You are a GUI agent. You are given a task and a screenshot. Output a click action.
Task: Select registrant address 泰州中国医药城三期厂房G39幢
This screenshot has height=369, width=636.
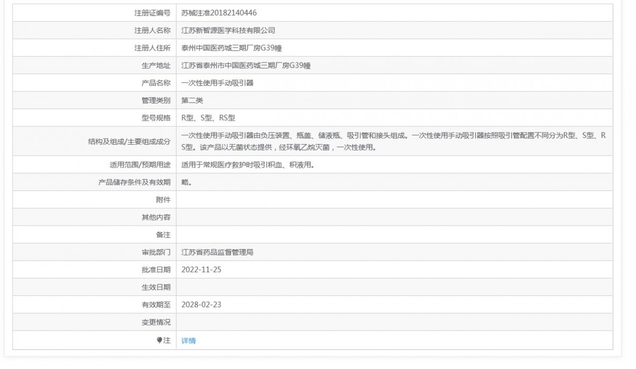click(x=231, y=48)
